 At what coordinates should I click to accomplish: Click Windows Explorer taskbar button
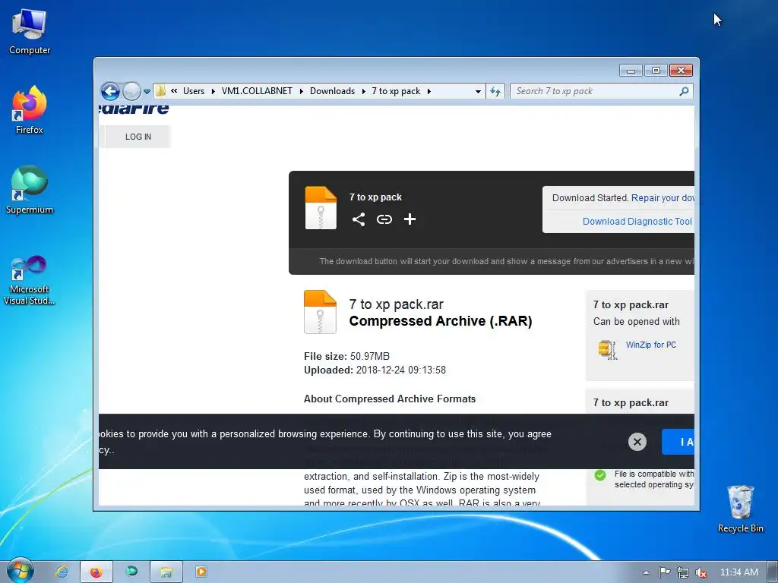(166, 572)
